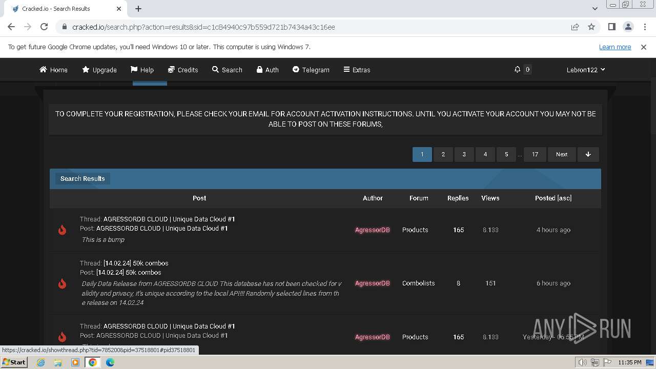
Task: Click the flame icon of third result
Action: [x=62, y=337]
